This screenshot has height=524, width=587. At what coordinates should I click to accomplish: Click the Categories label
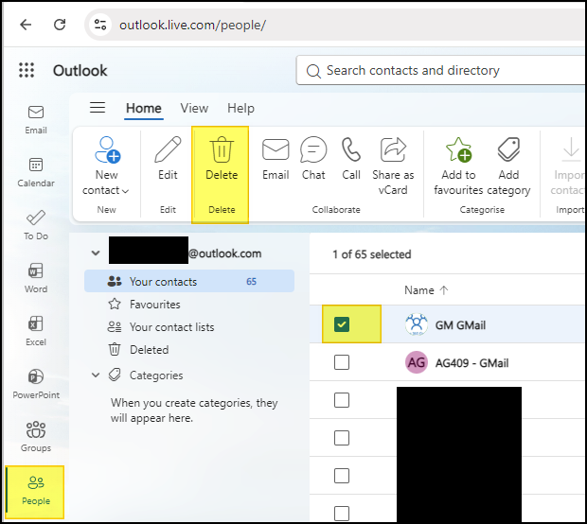[156, 376]
